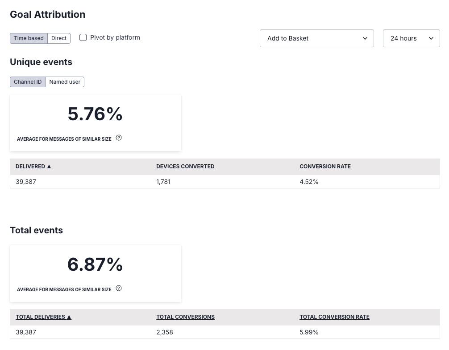Open the Add to Basket dropdown

pos(316,38)
